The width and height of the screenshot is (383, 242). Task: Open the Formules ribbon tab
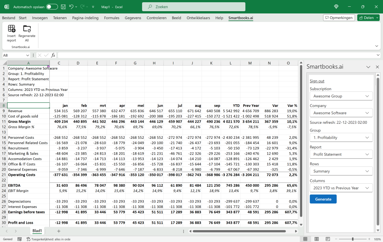[x=111, y=18]
